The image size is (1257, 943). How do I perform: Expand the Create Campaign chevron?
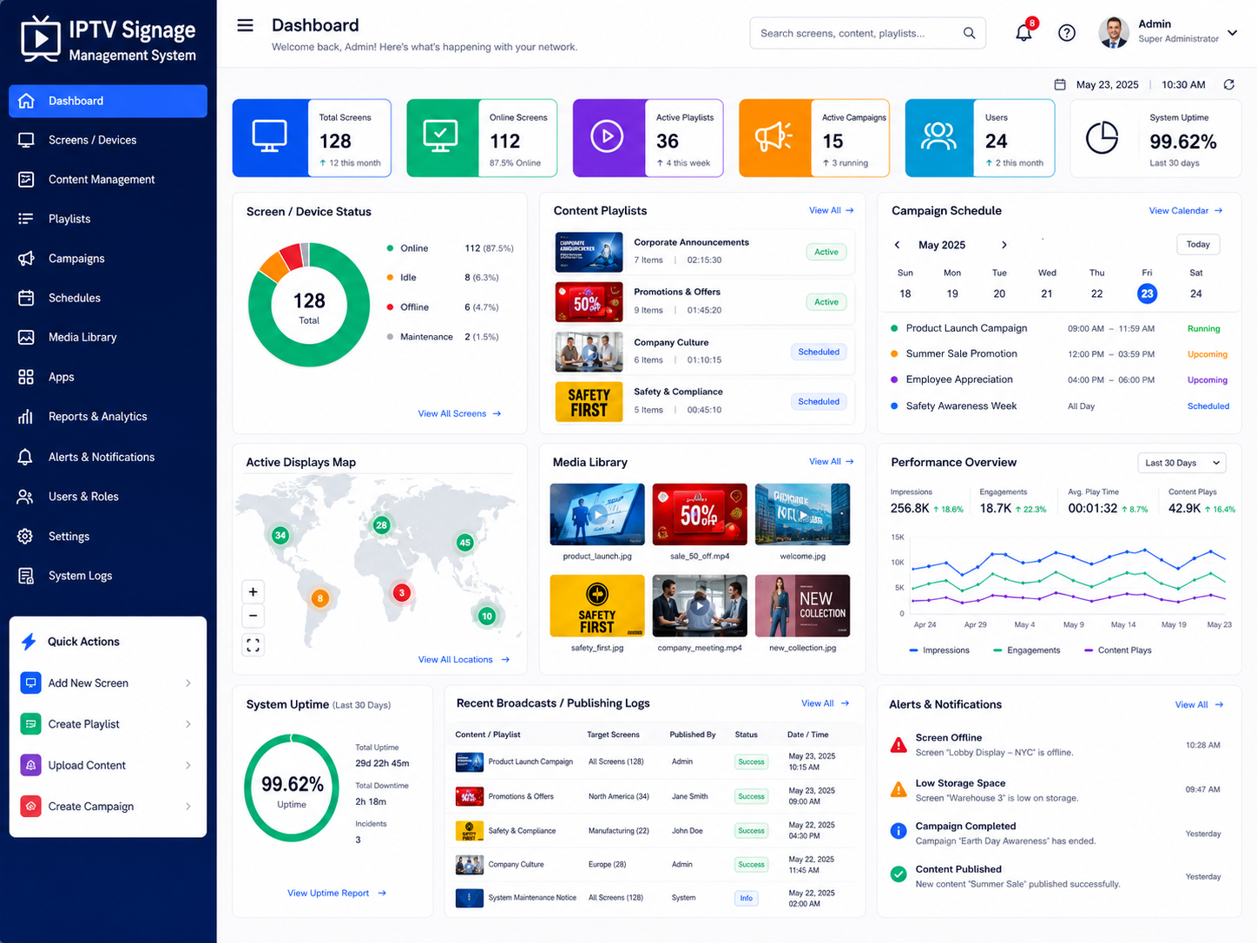click(x=188, y=807)
